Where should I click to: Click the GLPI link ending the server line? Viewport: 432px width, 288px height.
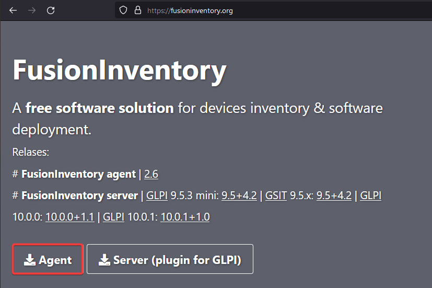point(370,195)
